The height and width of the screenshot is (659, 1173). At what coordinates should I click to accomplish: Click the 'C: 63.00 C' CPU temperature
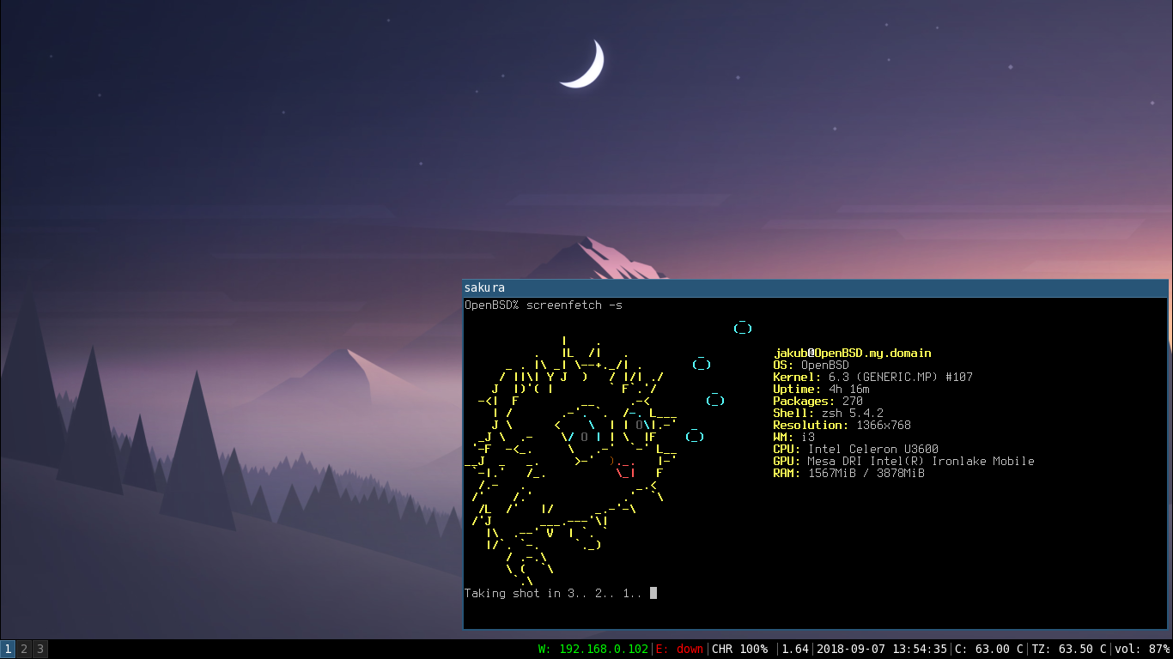(x=989, y=650)
